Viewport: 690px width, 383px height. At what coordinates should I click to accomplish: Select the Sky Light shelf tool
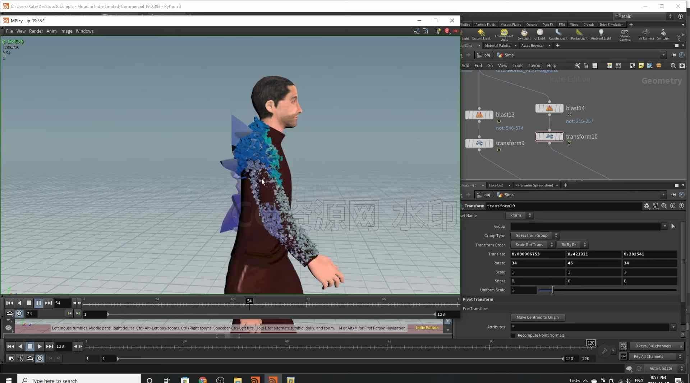click(x=524, y=34)
